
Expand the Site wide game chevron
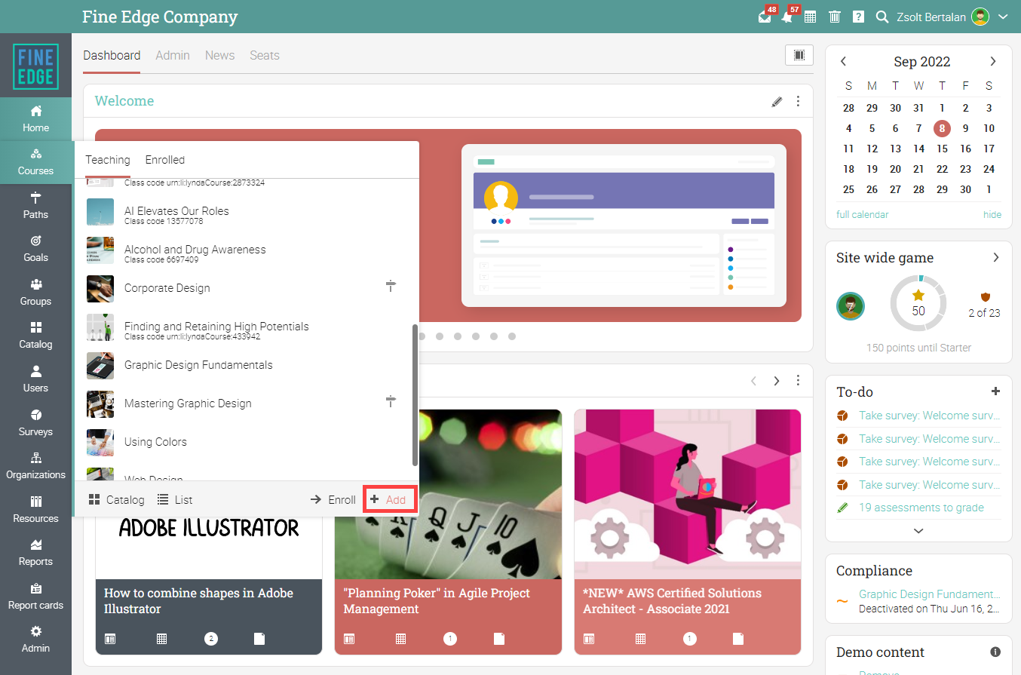(x=996, y=257)
